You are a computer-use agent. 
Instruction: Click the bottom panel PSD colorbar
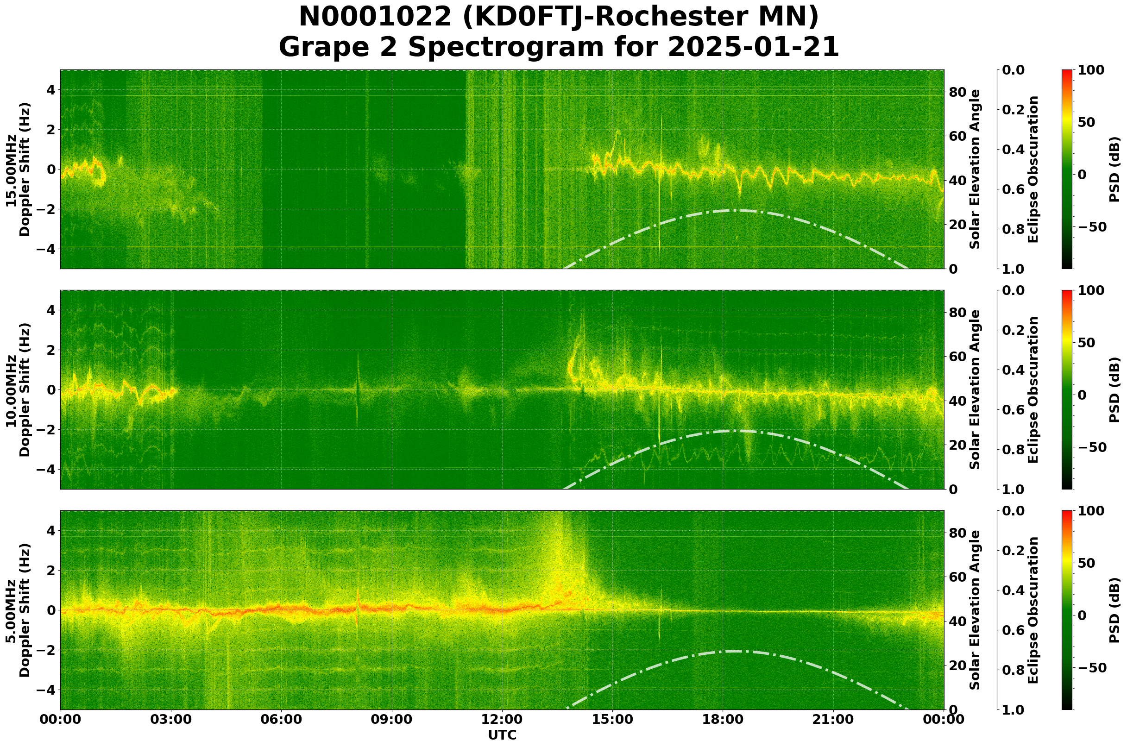(1067, 610)
